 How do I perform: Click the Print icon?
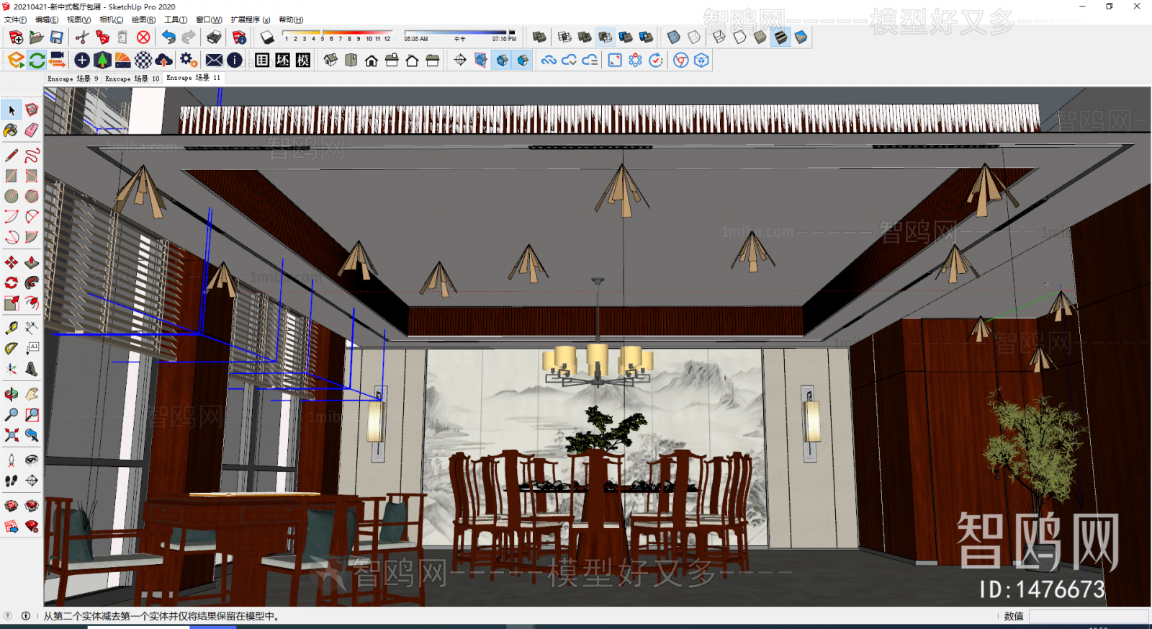coord(214,37)
